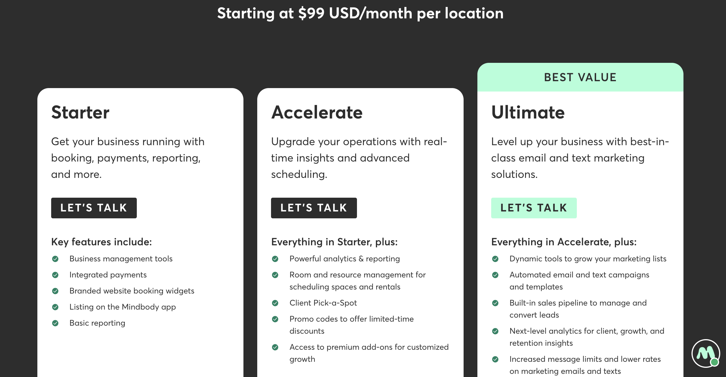Click Let's Talk under the Starter plan
The height and width of the screenshot is (377, 726).
tap(94, 208)
